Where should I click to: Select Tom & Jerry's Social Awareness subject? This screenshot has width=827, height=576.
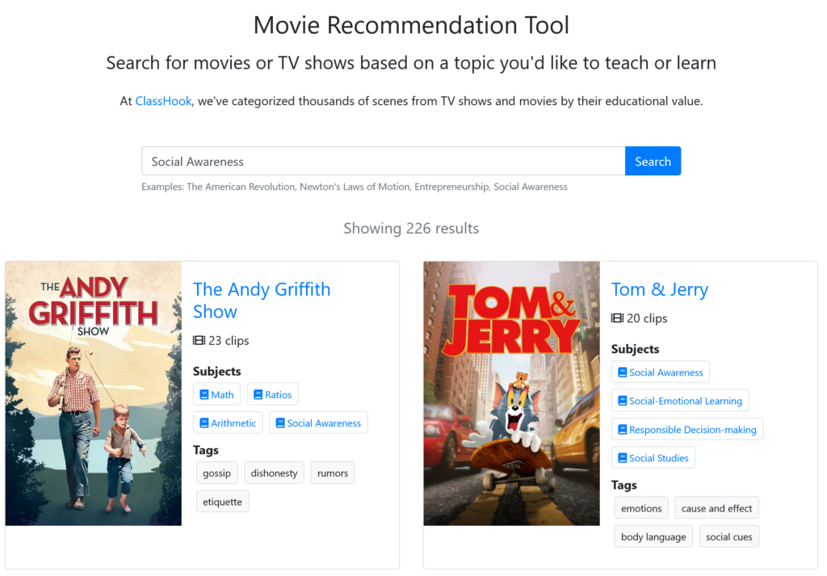(x=661, y=372)
